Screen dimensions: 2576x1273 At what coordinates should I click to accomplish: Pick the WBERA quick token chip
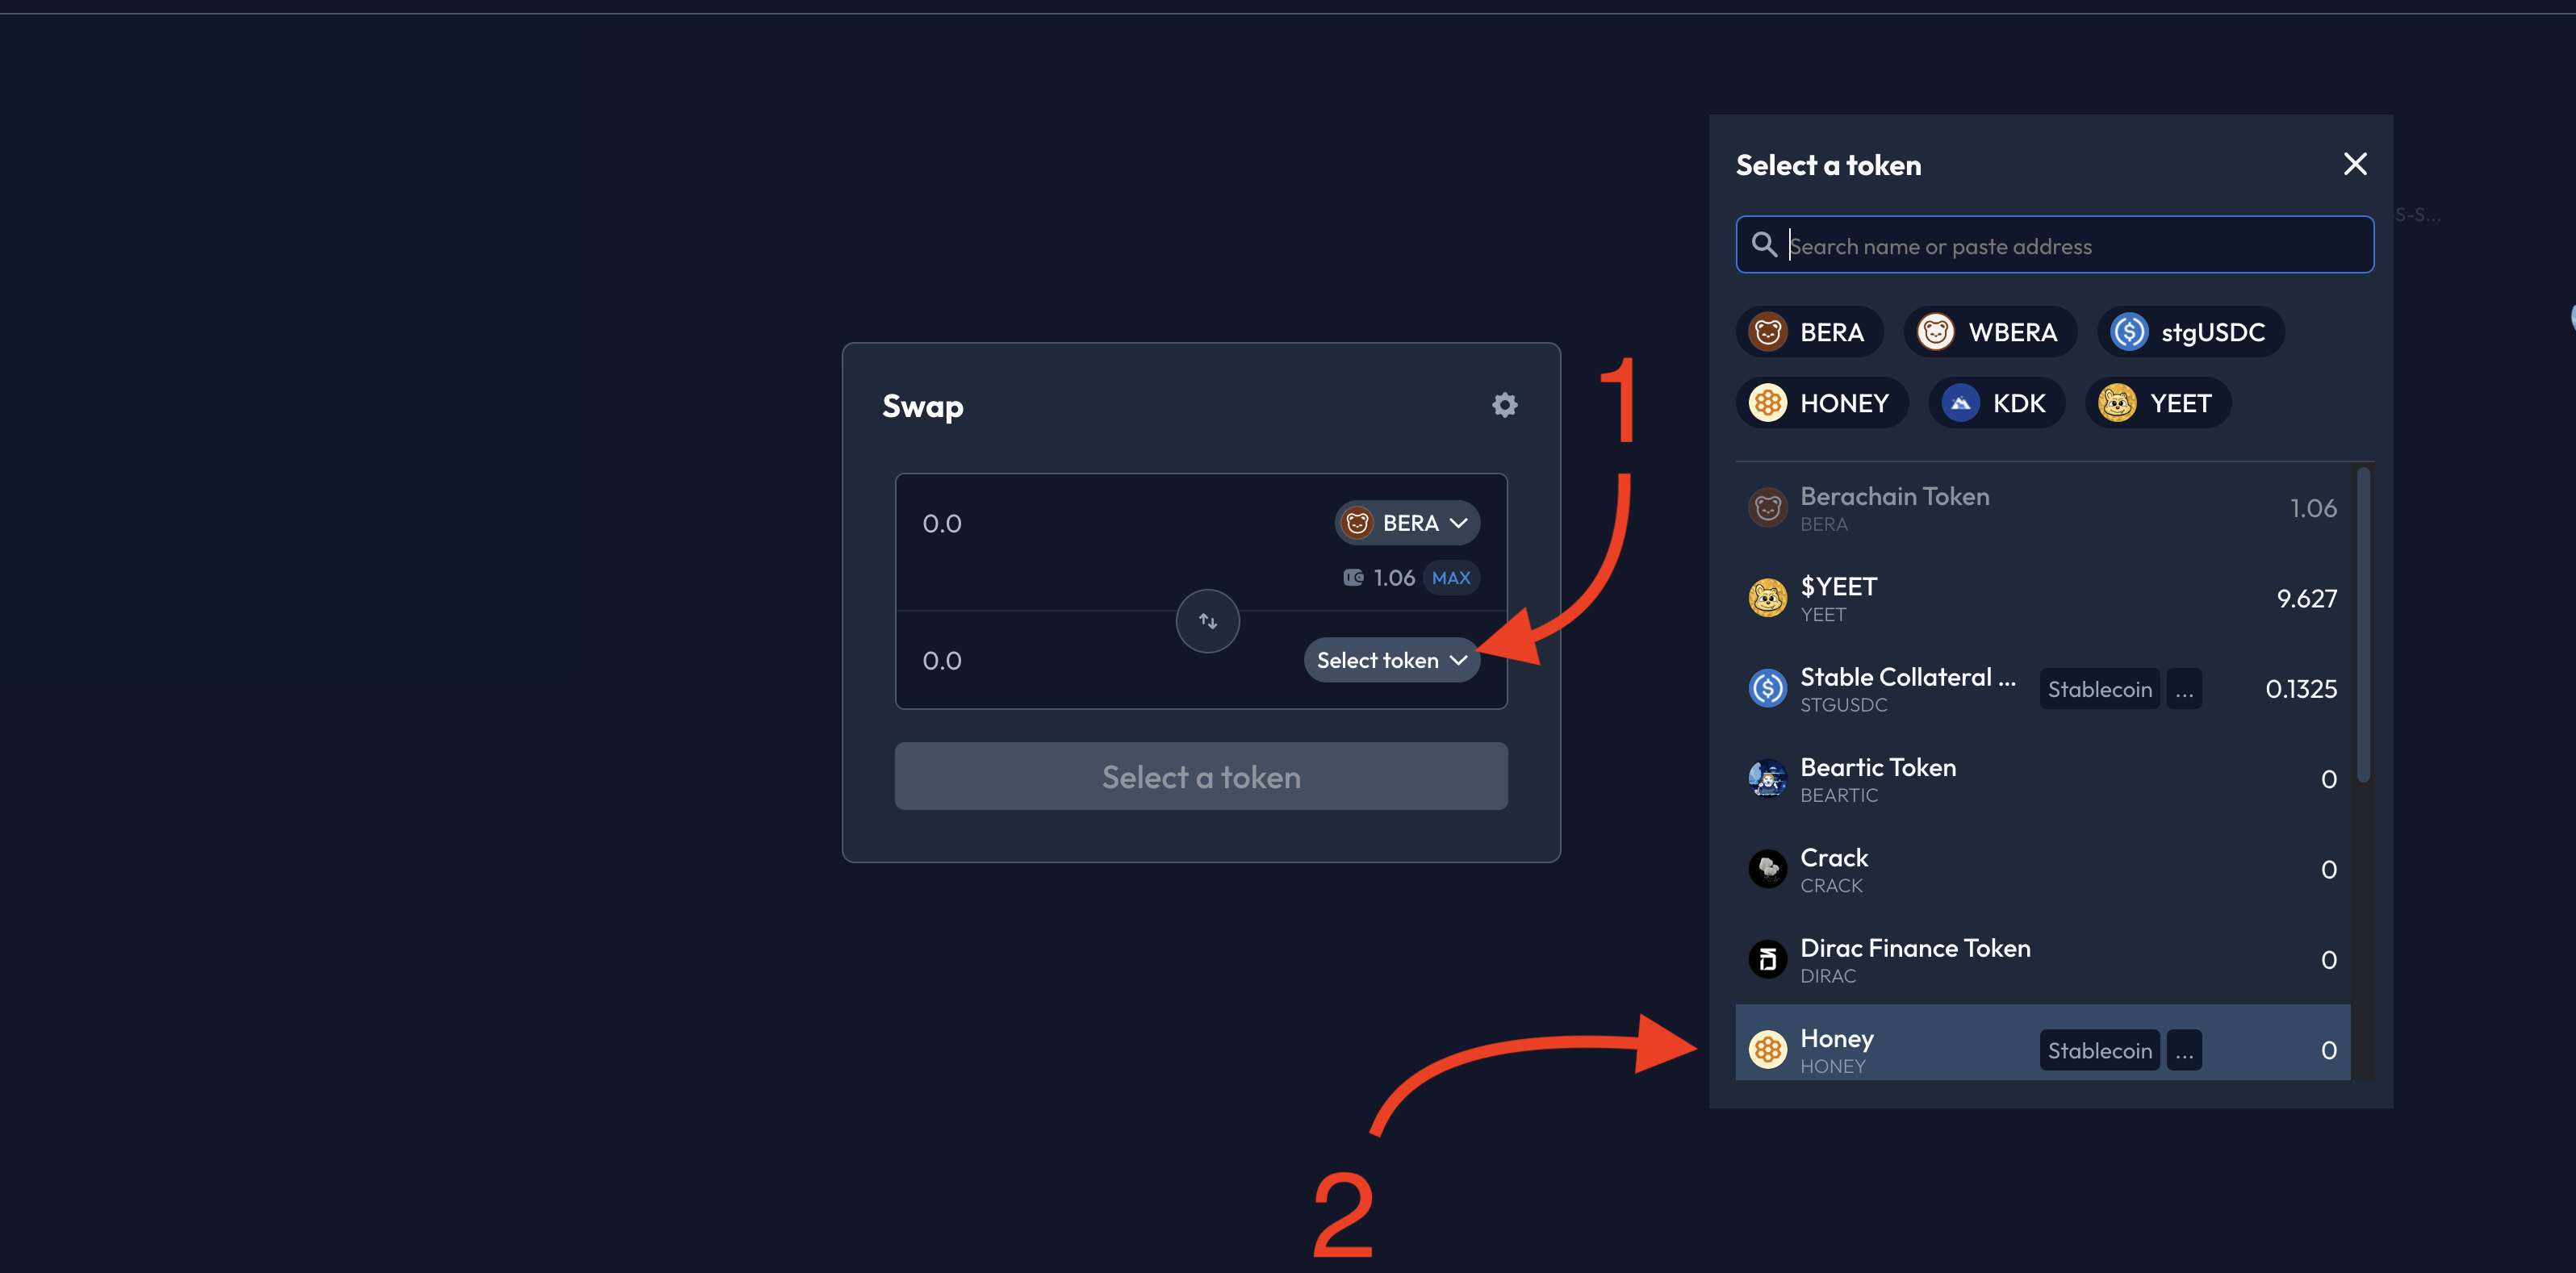(1990, 332)
